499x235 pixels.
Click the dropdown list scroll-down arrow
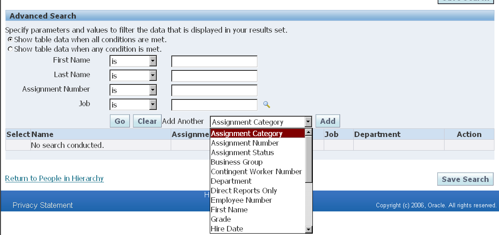[309, 230]
